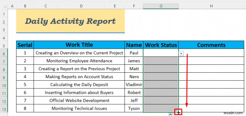This screenshot has height=116, width=246.
Task: Select cell 'Inserting Information about Buyers'
Action: tap(79, 93)
